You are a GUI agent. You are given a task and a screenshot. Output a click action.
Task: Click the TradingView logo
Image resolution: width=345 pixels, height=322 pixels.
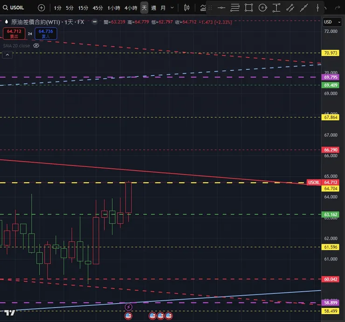tap(10, 313)
